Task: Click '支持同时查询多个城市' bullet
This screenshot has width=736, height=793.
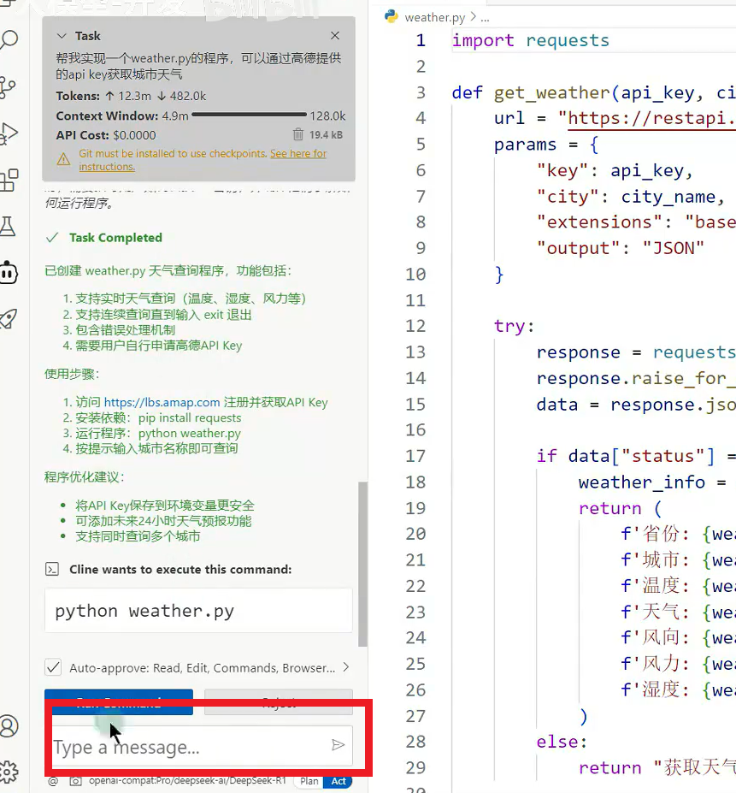Action: pos(138,536)
